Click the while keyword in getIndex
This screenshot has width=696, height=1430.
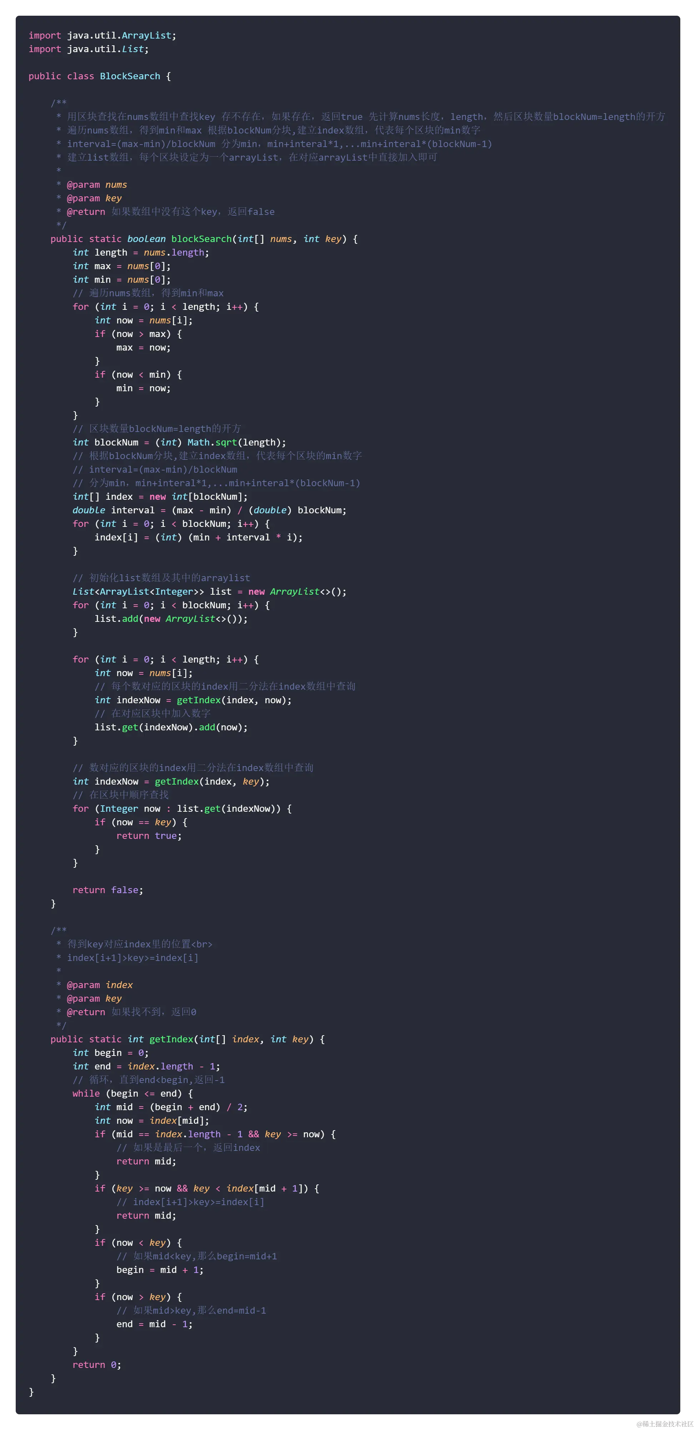[x=86, y=1094]
